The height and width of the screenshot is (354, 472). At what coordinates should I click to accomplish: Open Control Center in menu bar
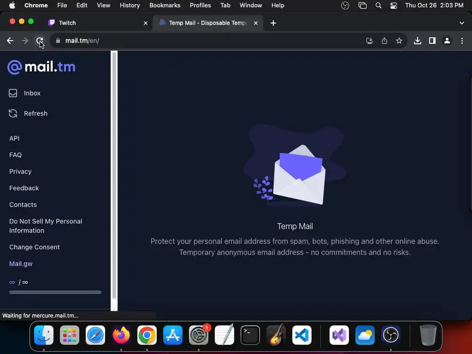pos(394,6)
